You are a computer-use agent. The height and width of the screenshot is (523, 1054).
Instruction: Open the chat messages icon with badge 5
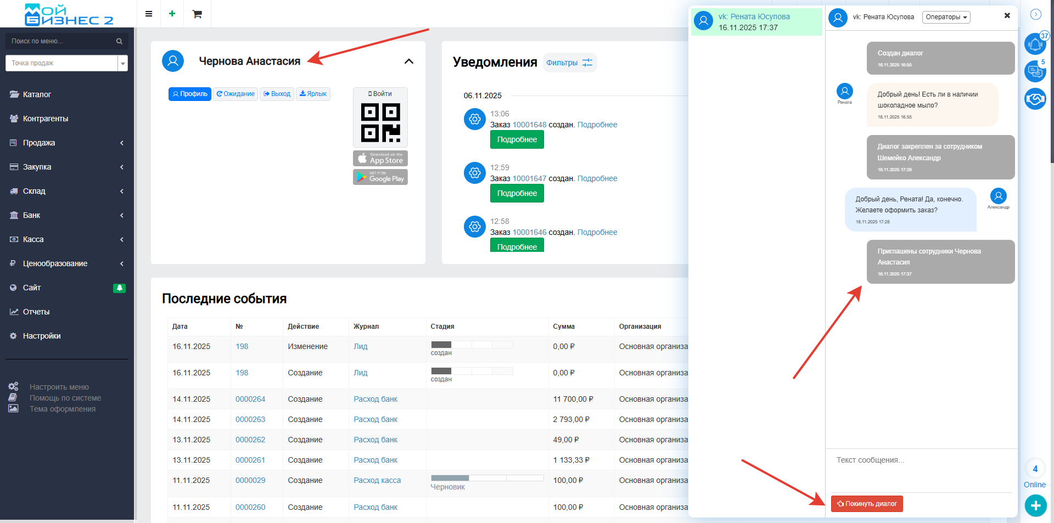point(1035,71)
